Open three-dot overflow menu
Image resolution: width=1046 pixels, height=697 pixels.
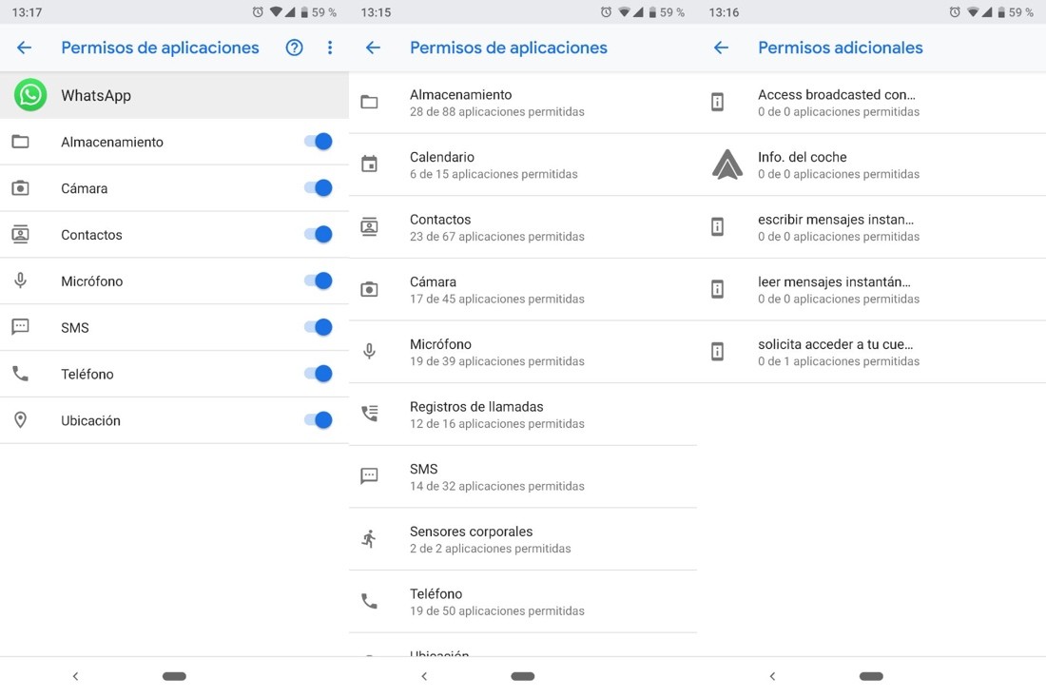(330, 48)
